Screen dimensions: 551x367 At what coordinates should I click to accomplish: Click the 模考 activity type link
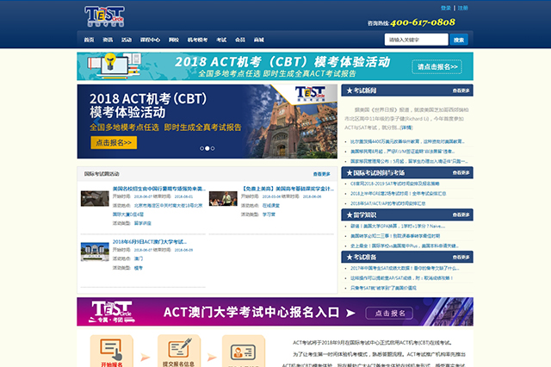[x=139, y=268]
